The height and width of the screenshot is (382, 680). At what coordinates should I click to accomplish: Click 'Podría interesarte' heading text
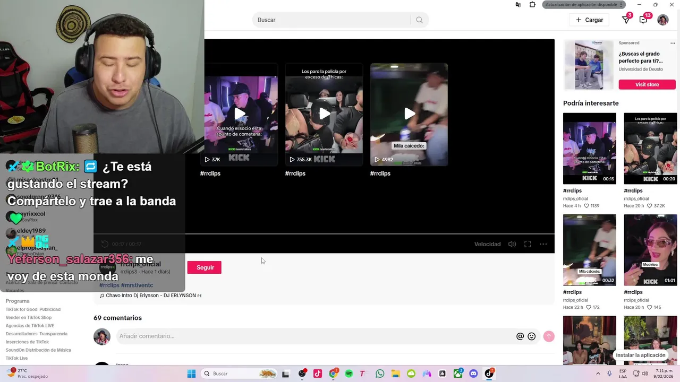click(591, 103)
